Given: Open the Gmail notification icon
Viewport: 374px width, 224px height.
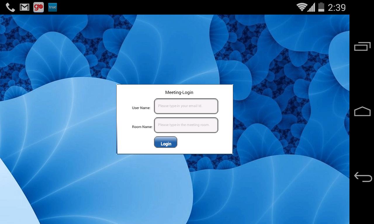Looking at the screenshot, I should [x=25, y=7].
